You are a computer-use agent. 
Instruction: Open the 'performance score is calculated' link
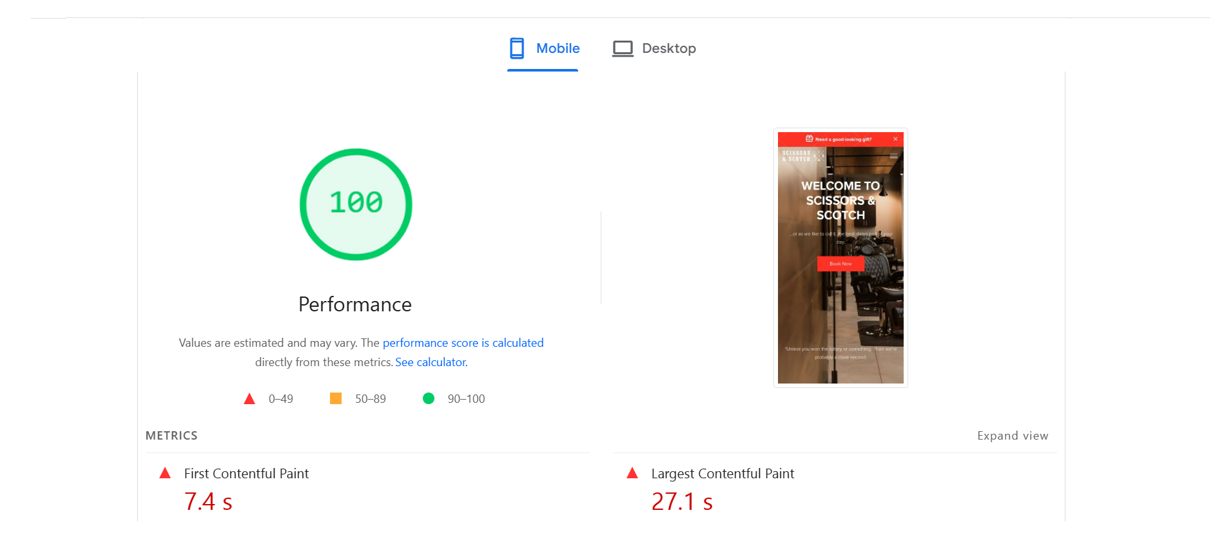point(463,343)
